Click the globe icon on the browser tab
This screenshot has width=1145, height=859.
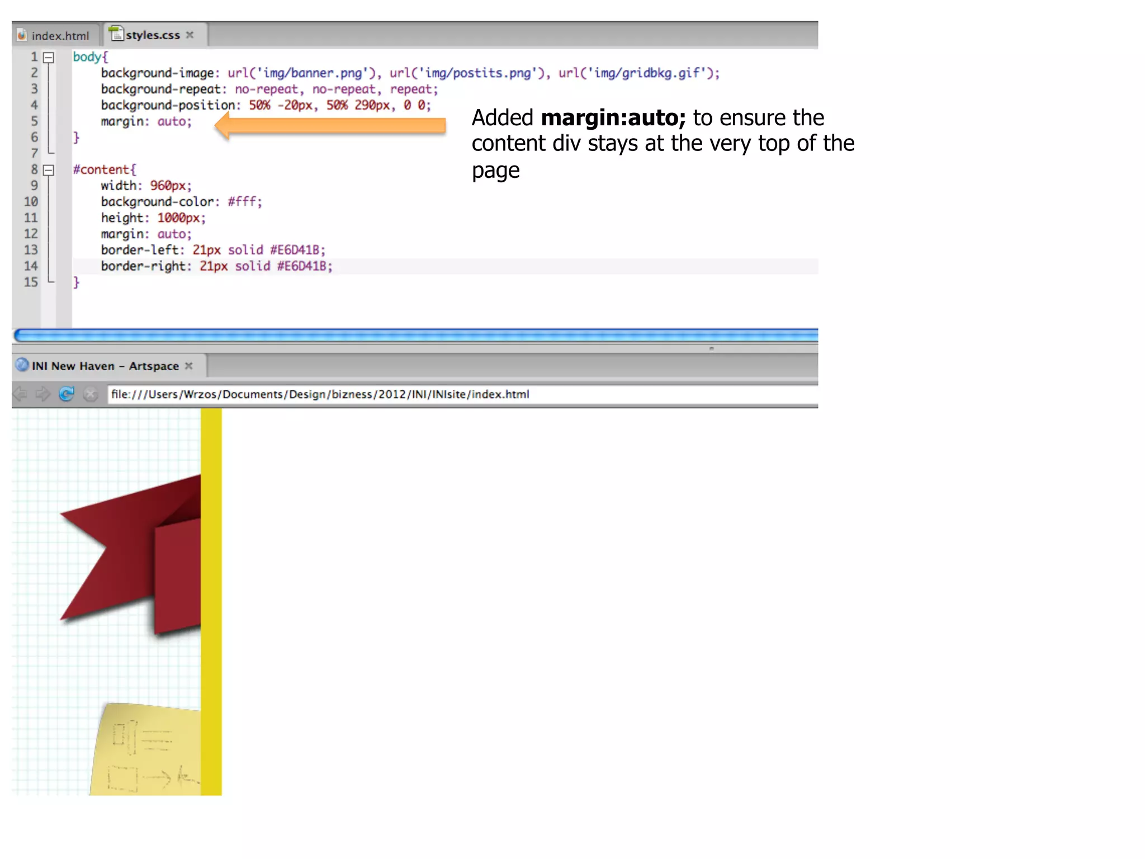tap(22, 365)
